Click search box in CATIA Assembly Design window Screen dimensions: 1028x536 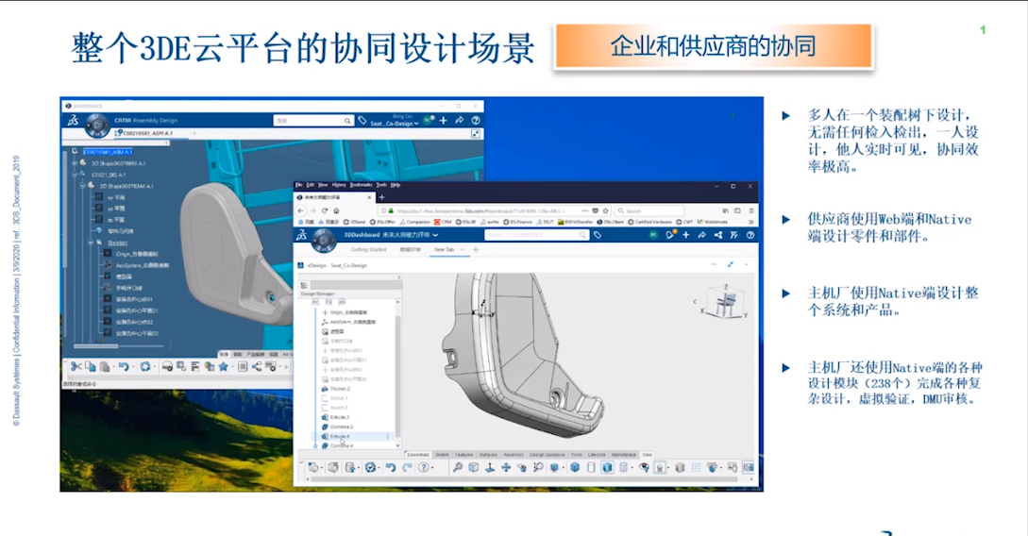coord(312,121)
